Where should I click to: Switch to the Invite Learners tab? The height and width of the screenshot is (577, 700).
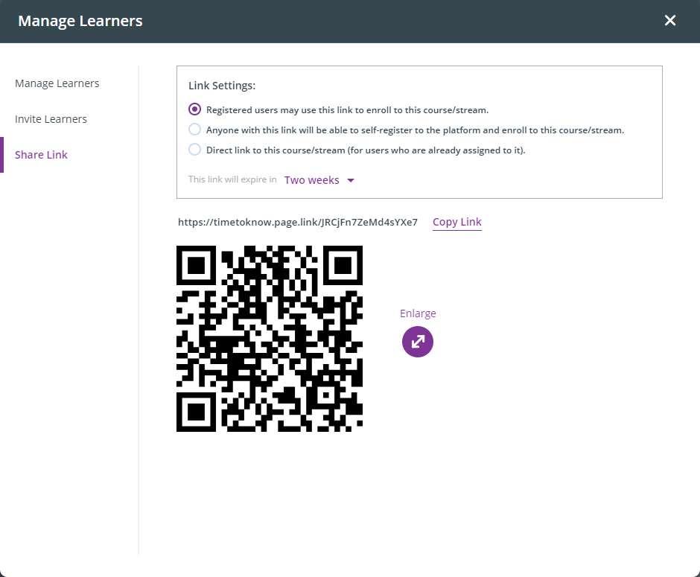point(51,119)
